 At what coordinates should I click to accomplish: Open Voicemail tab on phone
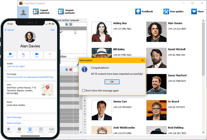[52, 130]
